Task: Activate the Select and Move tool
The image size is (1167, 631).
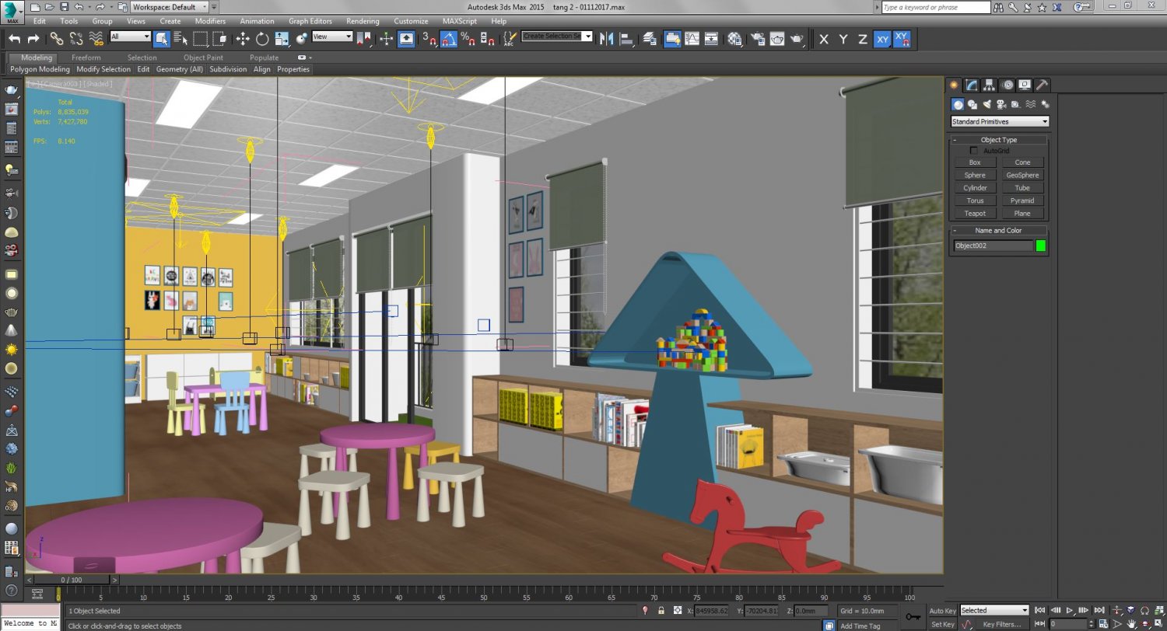Action: pyautogui.click(x=243, y=39)
